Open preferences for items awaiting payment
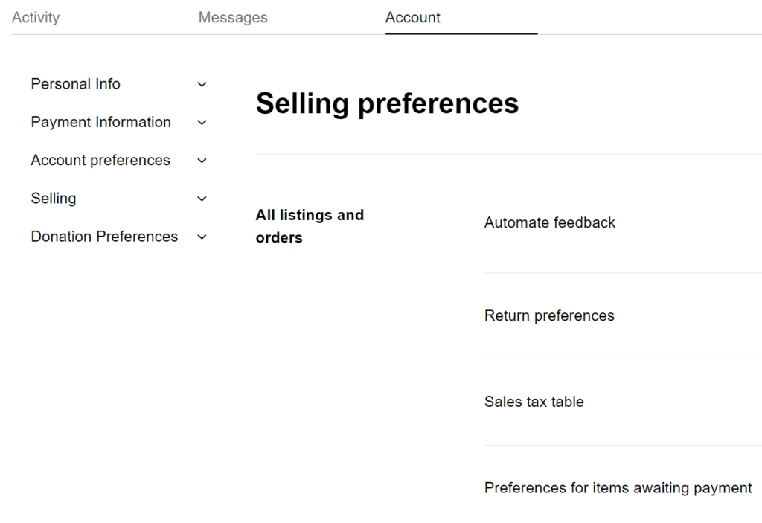This screenshot has width=762, height=523. tap(618, 487)
